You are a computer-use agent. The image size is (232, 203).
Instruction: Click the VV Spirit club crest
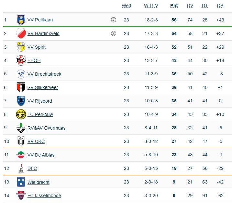21,47
